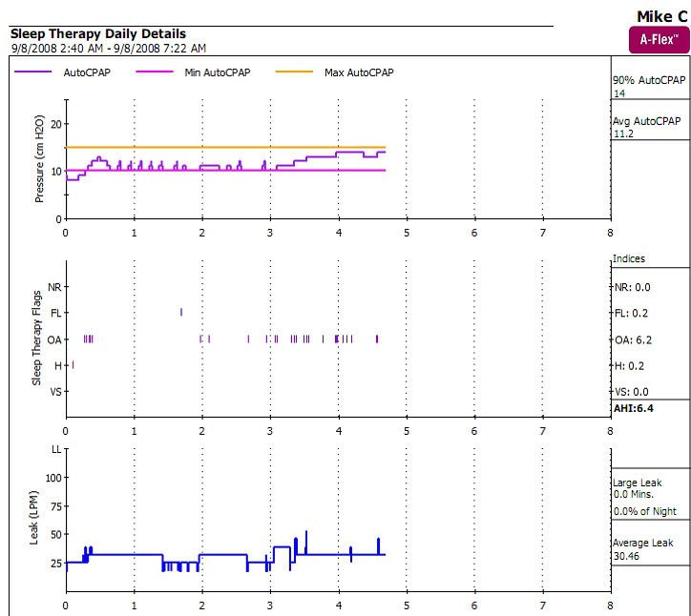Click the 'Max AutoCPAP' legend text

359,72
